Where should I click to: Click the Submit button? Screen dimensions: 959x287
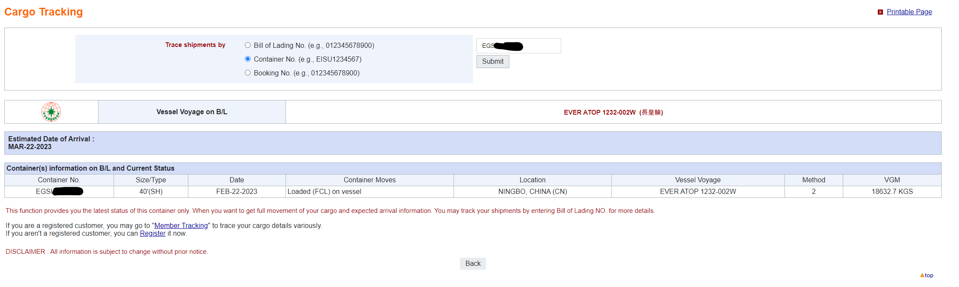click(492, 62)
